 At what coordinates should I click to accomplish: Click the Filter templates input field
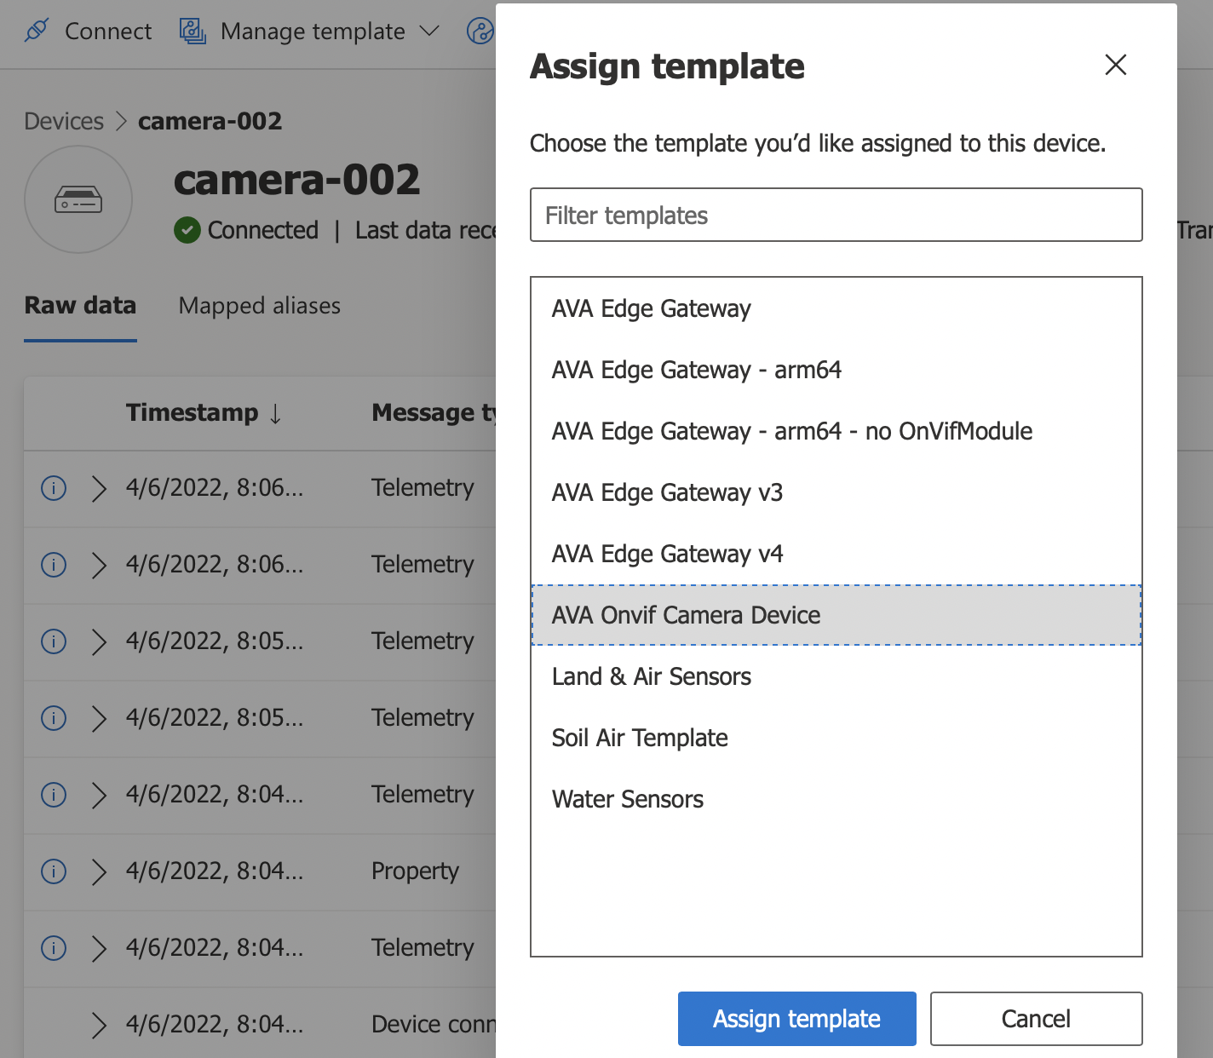click(836, 215)
